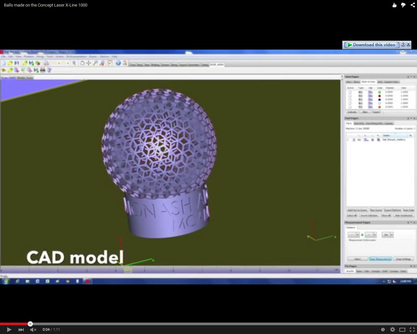Expand the second measurement dropdown arrow
The height and width of the screenshot is (334, 417).
click(375, 235)
